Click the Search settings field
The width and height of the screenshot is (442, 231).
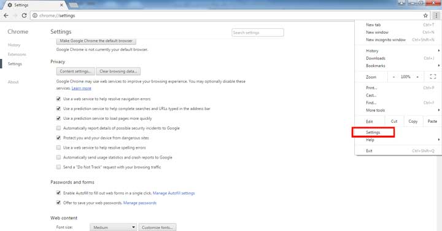point(258,33)
